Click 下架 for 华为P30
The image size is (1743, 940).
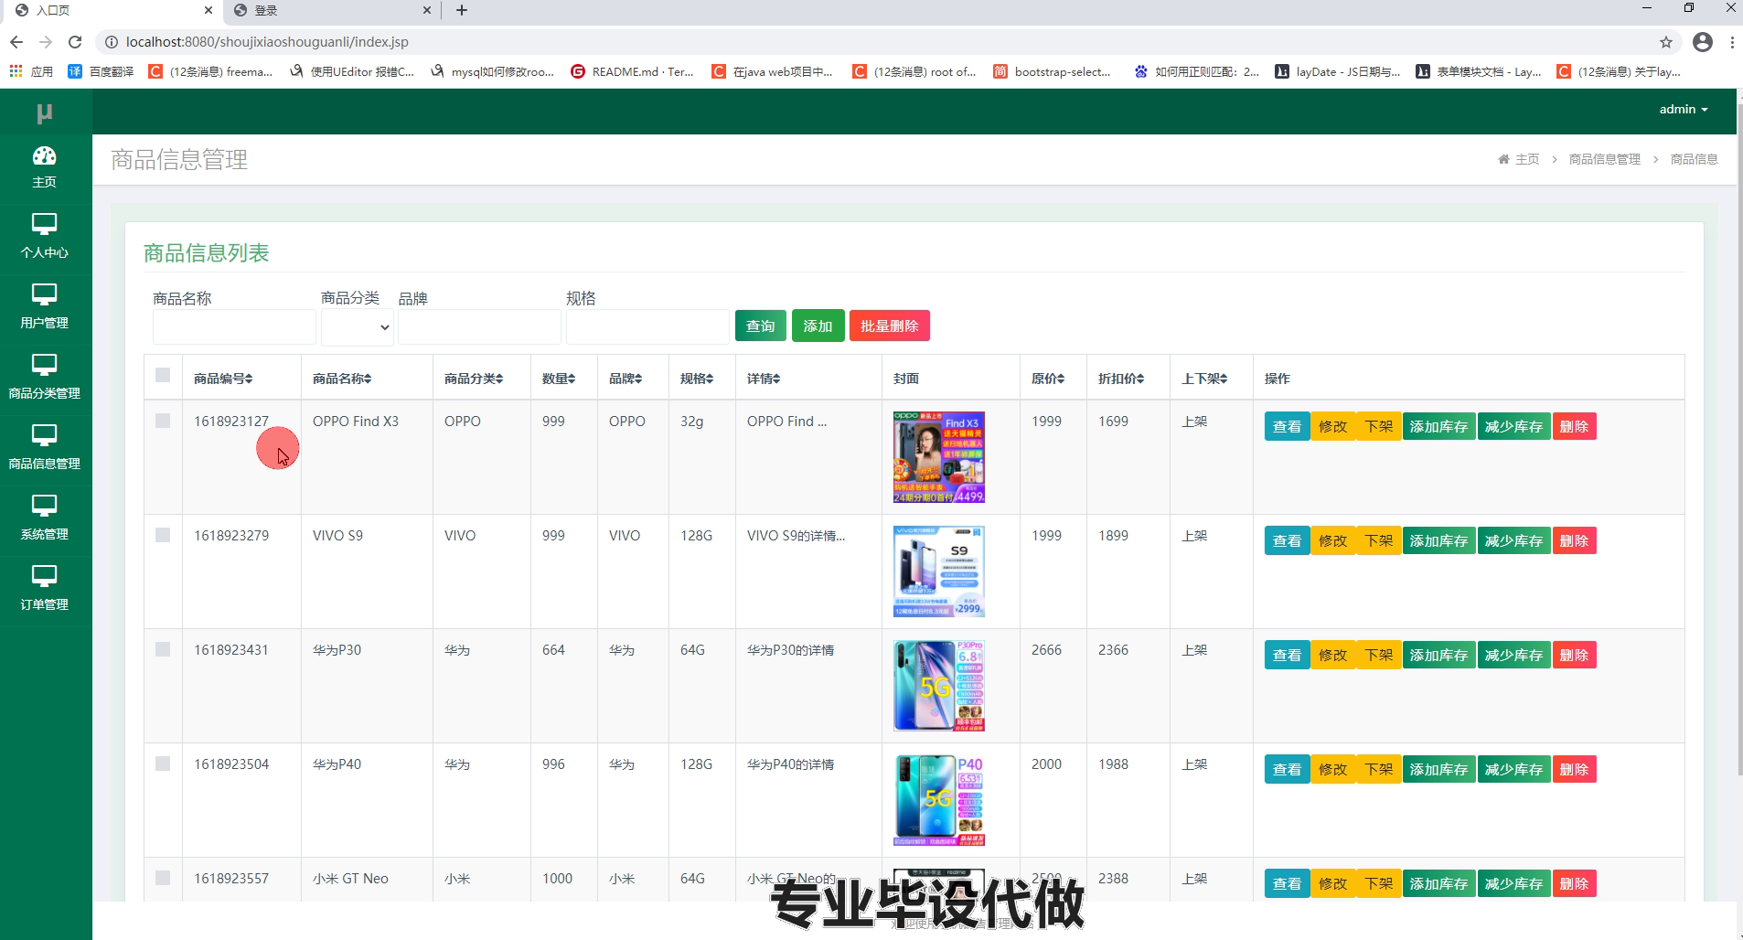tap(1379, 656)
